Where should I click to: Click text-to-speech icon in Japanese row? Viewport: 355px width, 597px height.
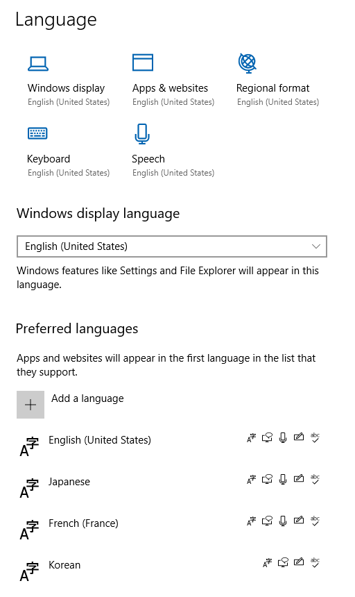pyautogui.click(x=267, y=479)
